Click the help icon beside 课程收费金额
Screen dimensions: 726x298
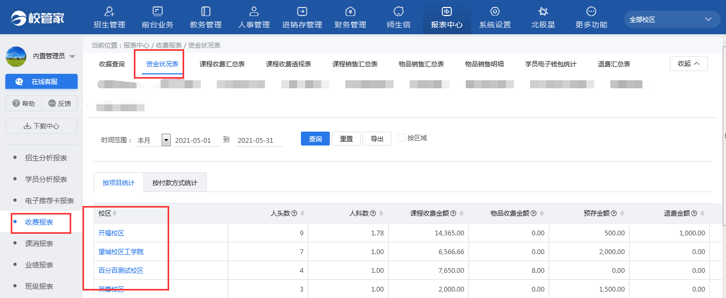453,213
